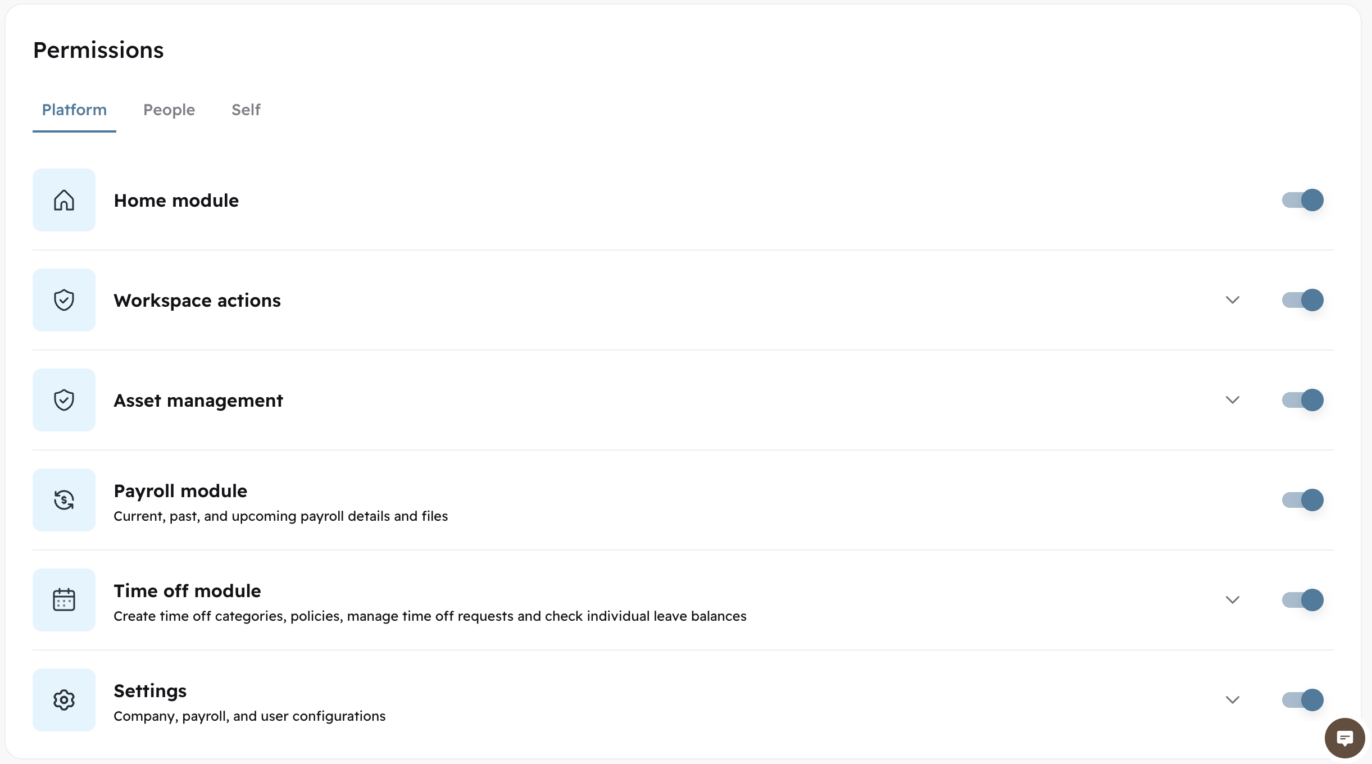This screenshot has height=764, width=1372.
Task: Open the Self tab
Action: (246, 110)
